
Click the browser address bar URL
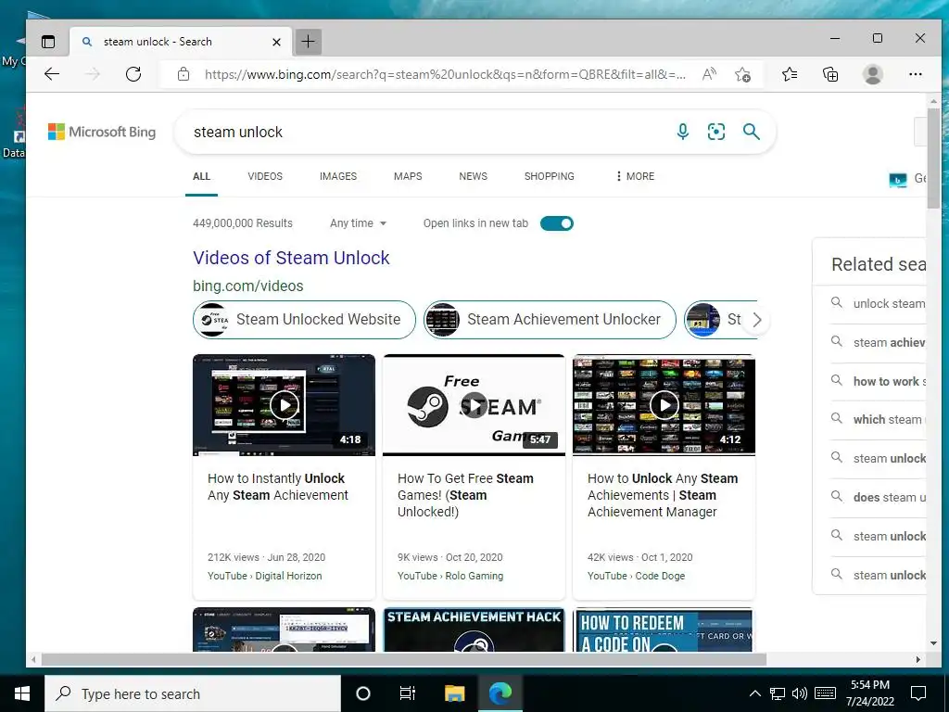pos(446,74)
